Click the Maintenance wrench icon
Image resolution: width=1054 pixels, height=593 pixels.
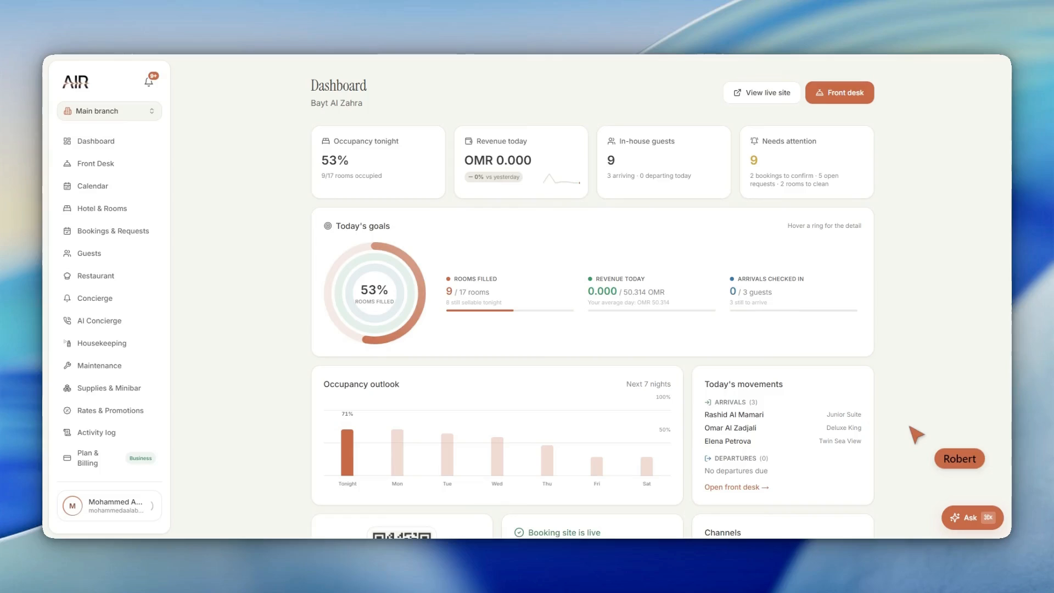(67, 366)
